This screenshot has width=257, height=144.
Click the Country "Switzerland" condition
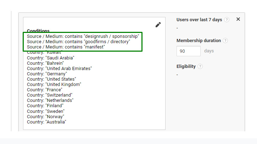(x=50, y=95)
